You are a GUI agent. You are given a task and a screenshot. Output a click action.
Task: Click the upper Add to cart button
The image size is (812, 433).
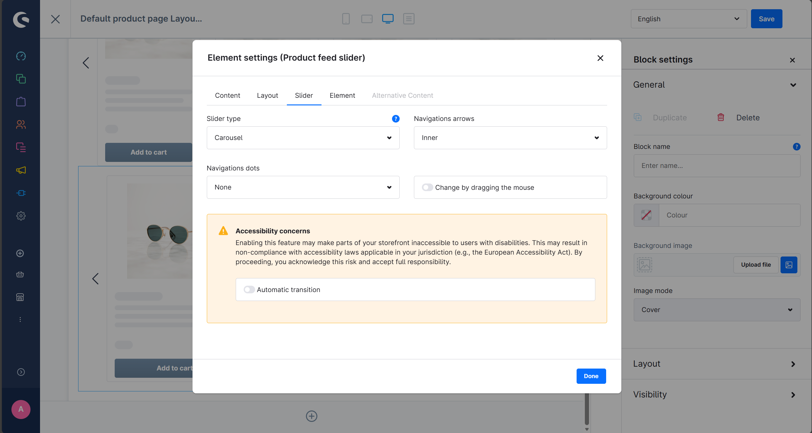coord(149,152)
